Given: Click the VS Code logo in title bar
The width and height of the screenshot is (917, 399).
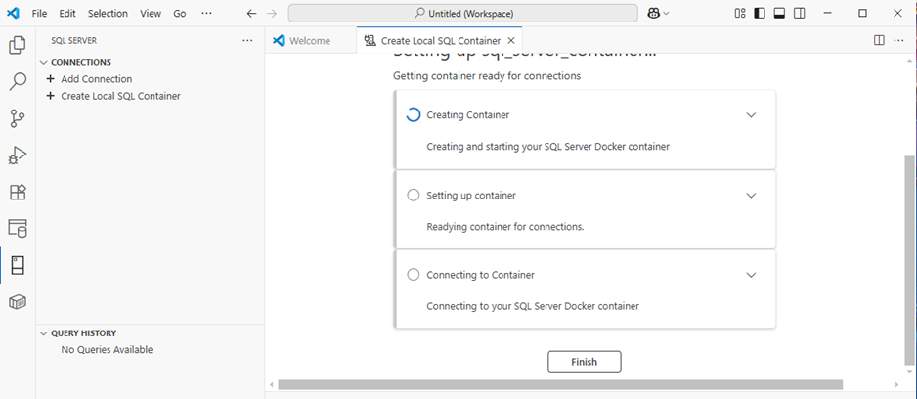Looking at the screenshot, I should 14,13.
